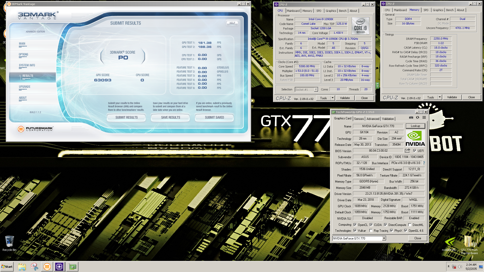Click the HELP button in 3DMark Vantage

tap(232, 23)
